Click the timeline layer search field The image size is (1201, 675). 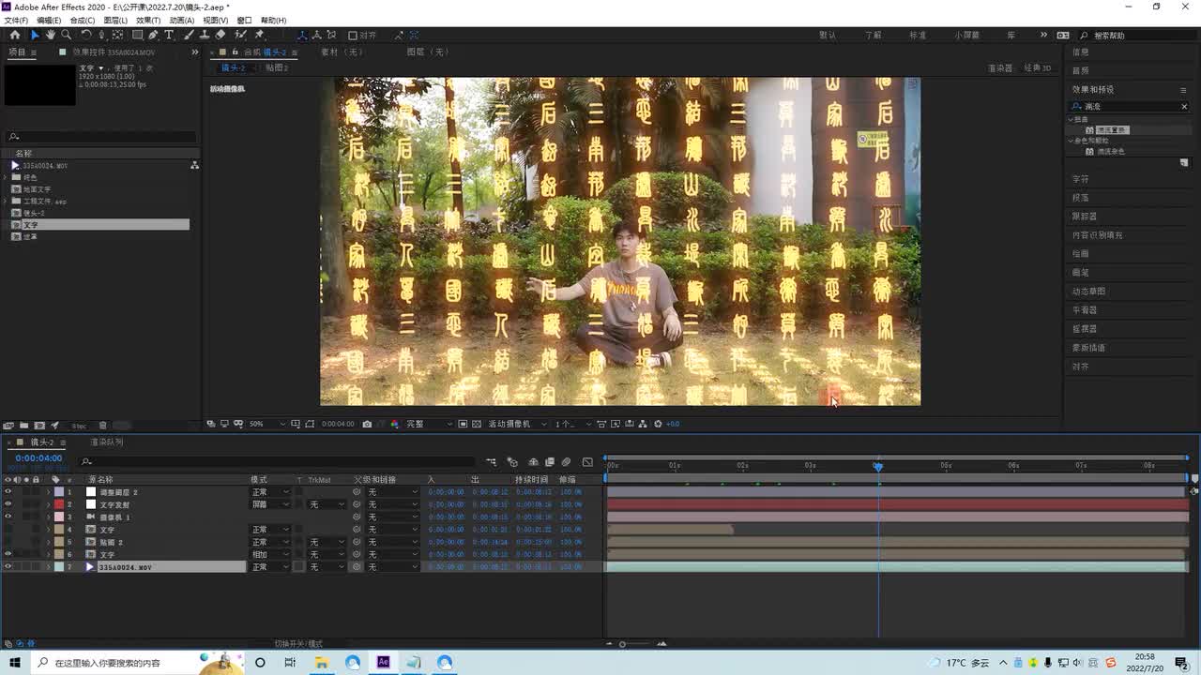point(279,461)
